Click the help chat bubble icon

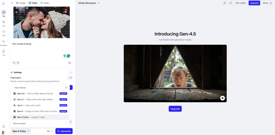click(x=225, y=3)
